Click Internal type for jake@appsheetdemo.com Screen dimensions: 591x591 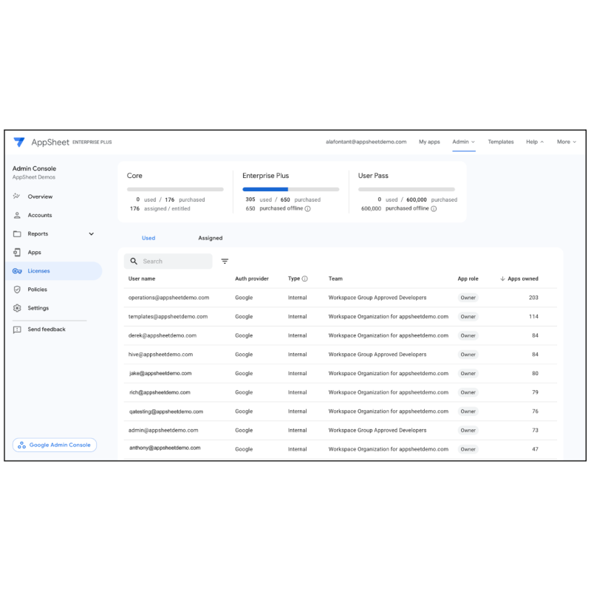click(x=298, y=374)
